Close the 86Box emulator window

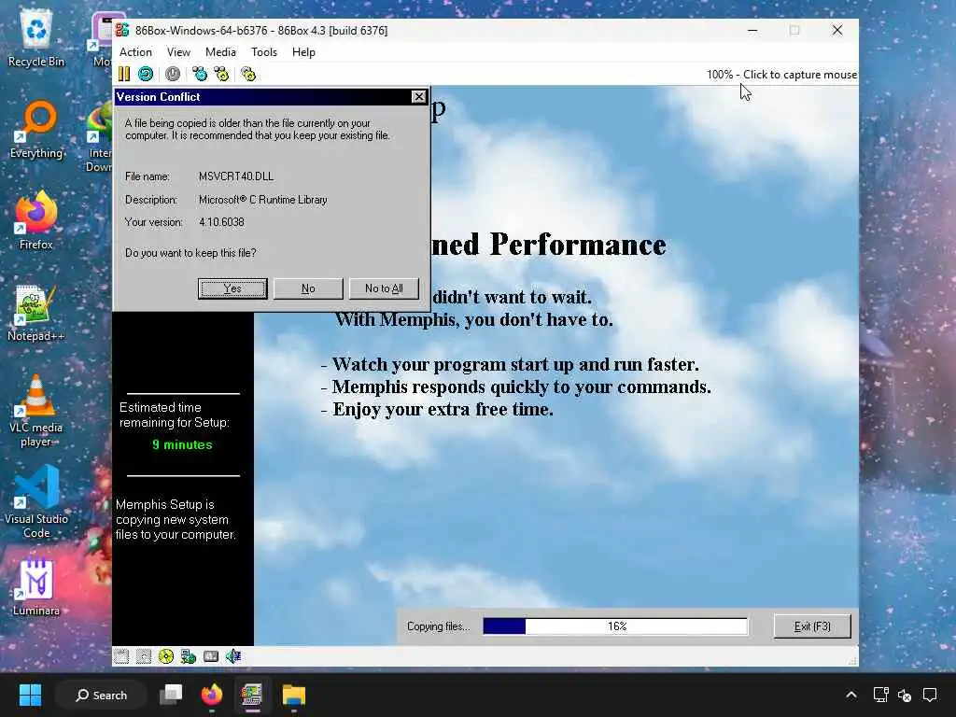coord(837,30)
